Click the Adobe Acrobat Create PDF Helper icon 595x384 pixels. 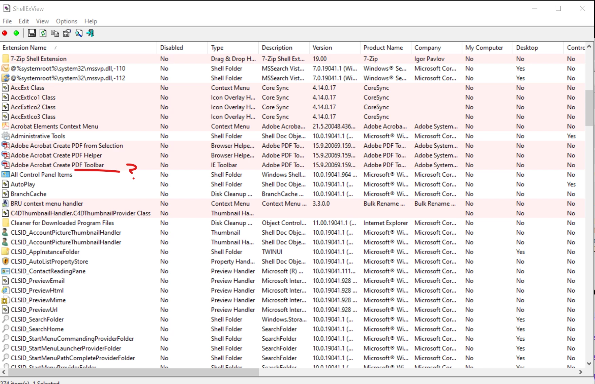coord(5,155)
